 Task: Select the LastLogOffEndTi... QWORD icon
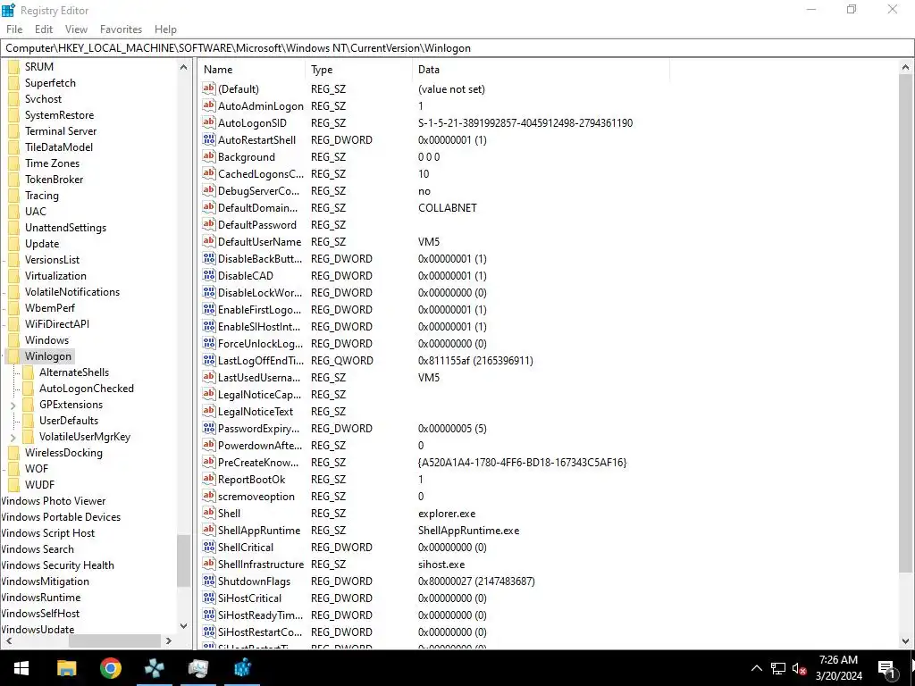(x=209, y=360)
